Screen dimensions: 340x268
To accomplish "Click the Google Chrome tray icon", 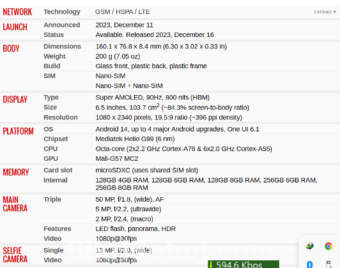I will 328,246.
